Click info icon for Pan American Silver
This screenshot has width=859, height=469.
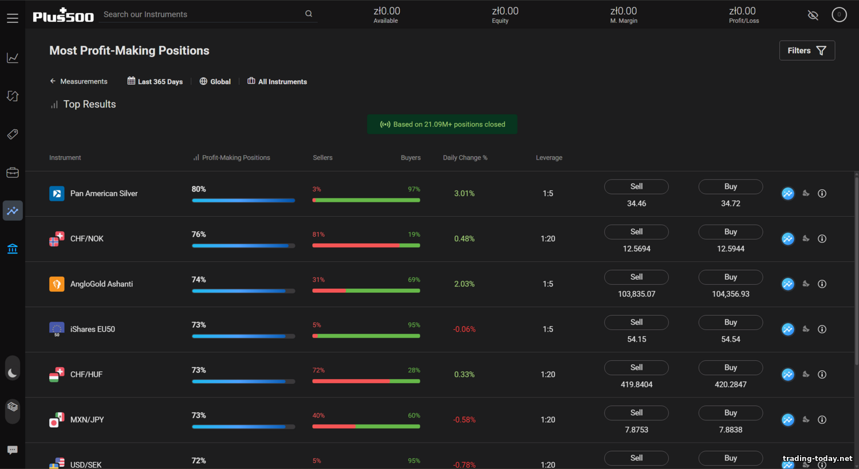tap(822, 193)
